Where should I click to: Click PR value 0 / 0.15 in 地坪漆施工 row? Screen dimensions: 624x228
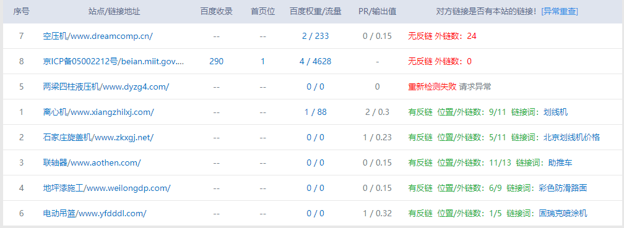(x=377, y=188)
